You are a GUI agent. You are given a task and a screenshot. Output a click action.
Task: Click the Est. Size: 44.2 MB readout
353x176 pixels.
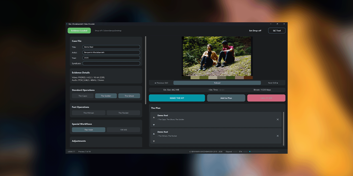coord(171,90)
